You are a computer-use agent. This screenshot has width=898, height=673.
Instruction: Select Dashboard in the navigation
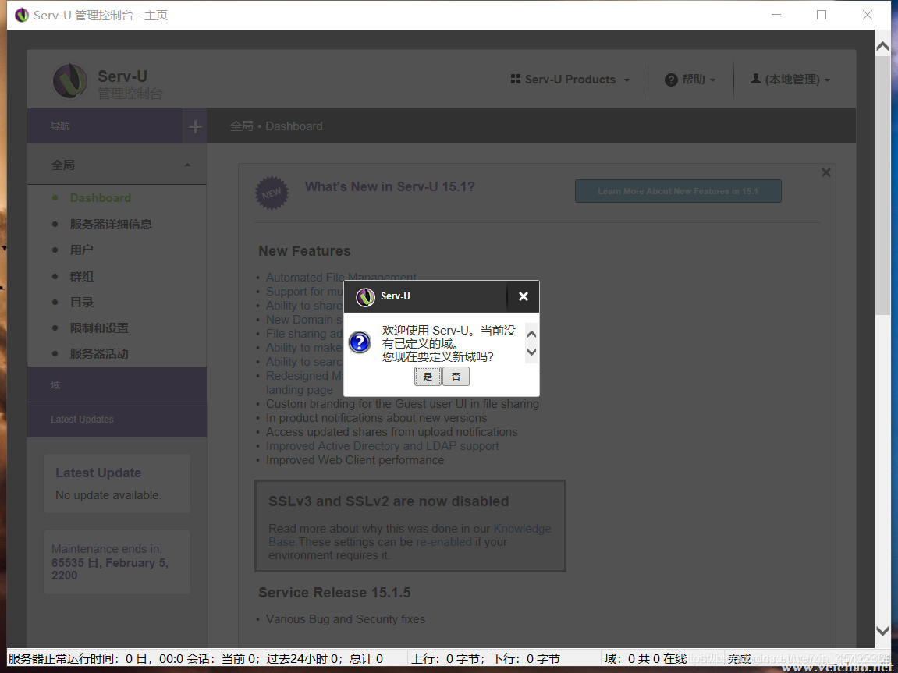coord(100,197)
